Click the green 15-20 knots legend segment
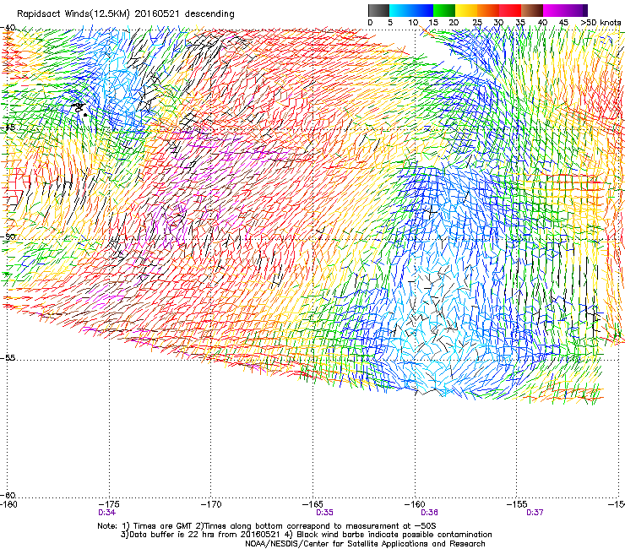This screenshot has height=549, width=625. pos(444,10)
